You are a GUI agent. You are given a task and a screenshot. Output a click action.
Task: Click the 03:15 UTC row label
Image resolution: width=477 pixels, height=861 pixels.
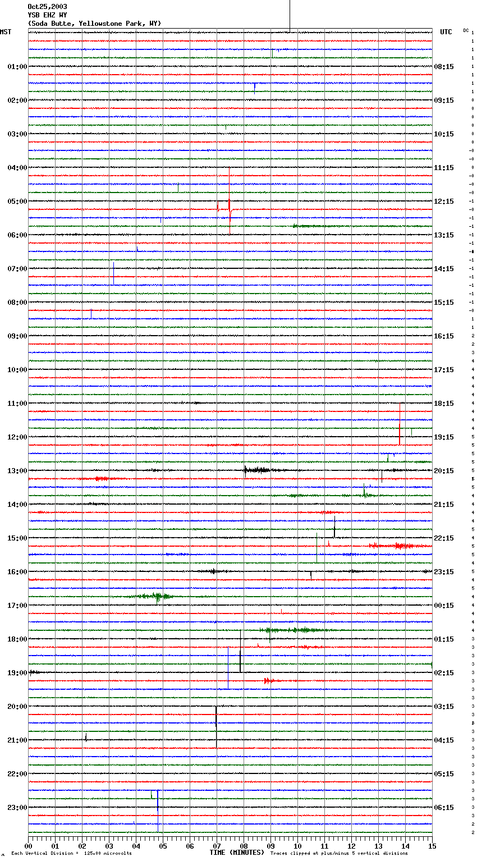tap(444, 707)
